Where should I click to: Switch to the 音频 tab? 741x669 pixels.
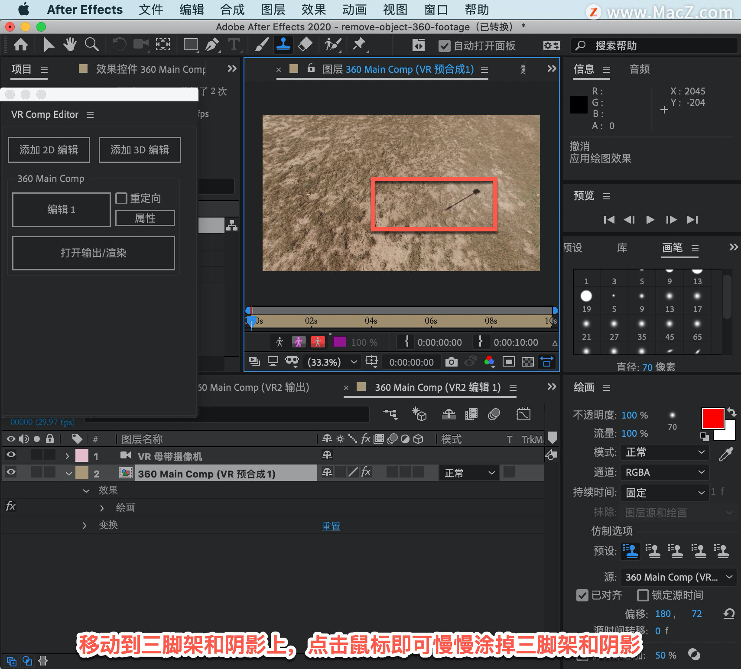[639, 69]
